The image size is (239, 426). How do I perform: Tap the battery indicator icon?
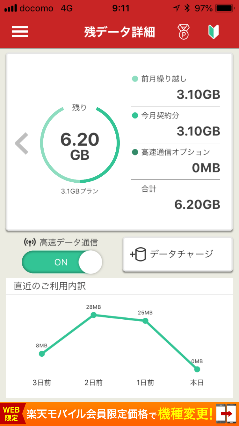tap(225, 8)
